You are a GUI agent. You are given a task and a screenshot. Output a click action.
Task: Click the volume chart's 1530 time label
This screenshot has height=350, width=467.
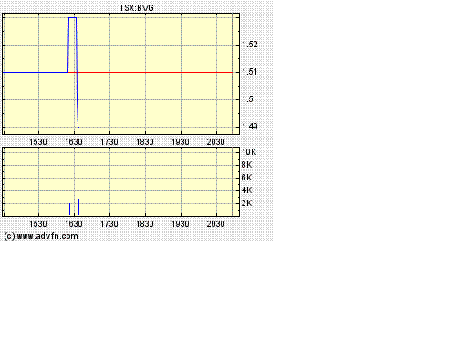click(38, 224)
